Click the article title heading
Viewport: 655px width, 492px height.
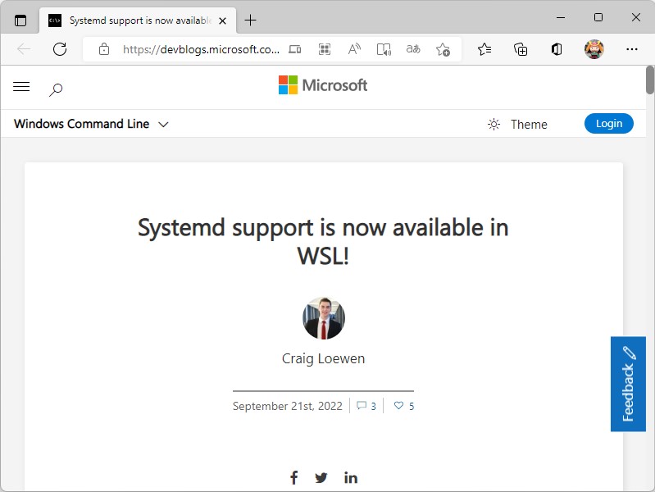[323, 242]
